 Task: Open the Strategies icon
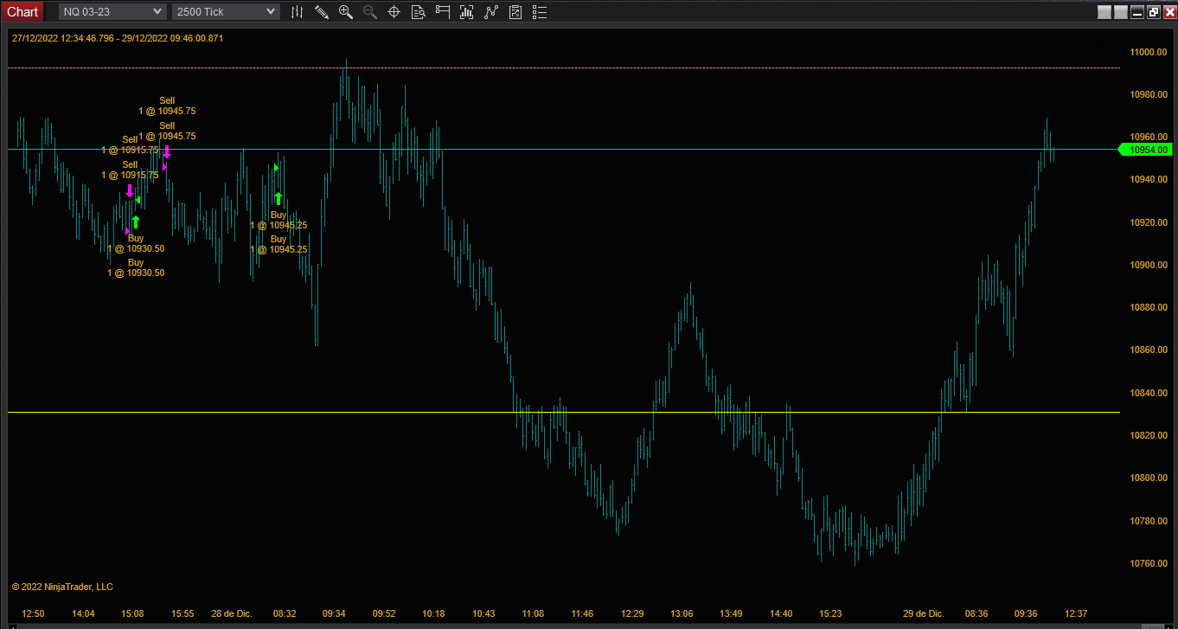click(x=515, y=12)
